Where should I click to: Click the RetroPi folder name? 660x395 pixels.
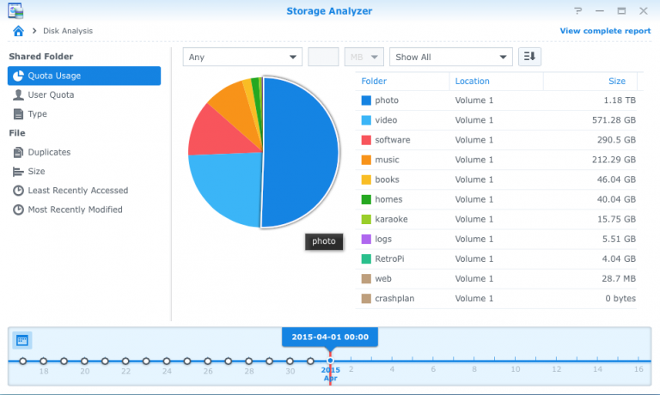(x=389, y=258)
